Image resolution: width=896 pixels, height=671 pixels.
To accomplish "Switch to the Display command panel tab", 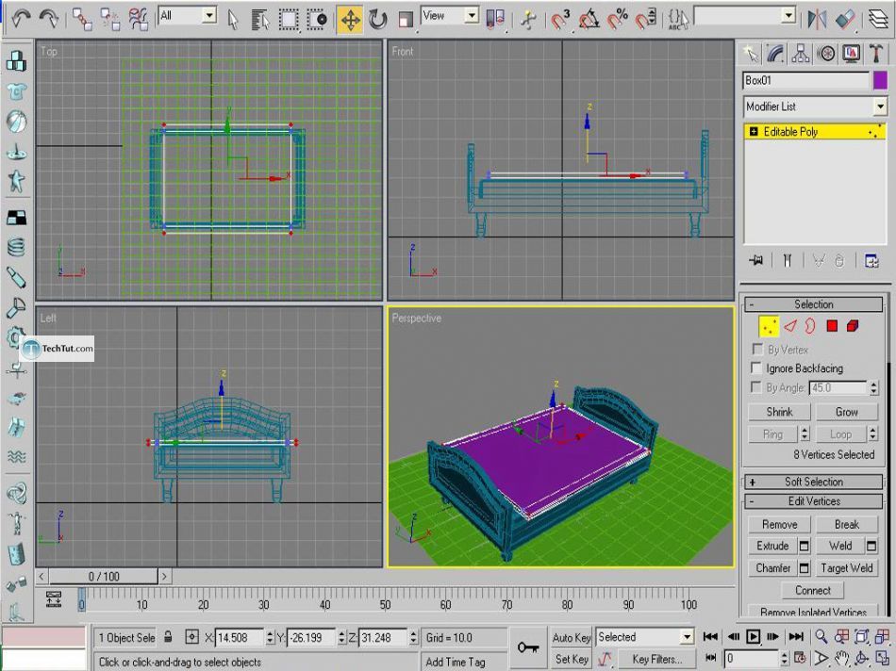I will click(x=852, y=54).
